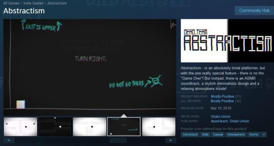Click the RELEASE DATE label

[x=192, y=108]
